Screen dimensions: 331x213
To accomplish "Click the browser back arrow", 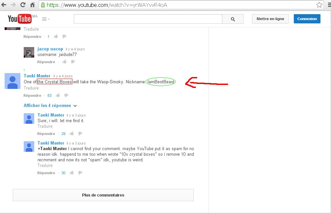I will [x=4, y=5].
